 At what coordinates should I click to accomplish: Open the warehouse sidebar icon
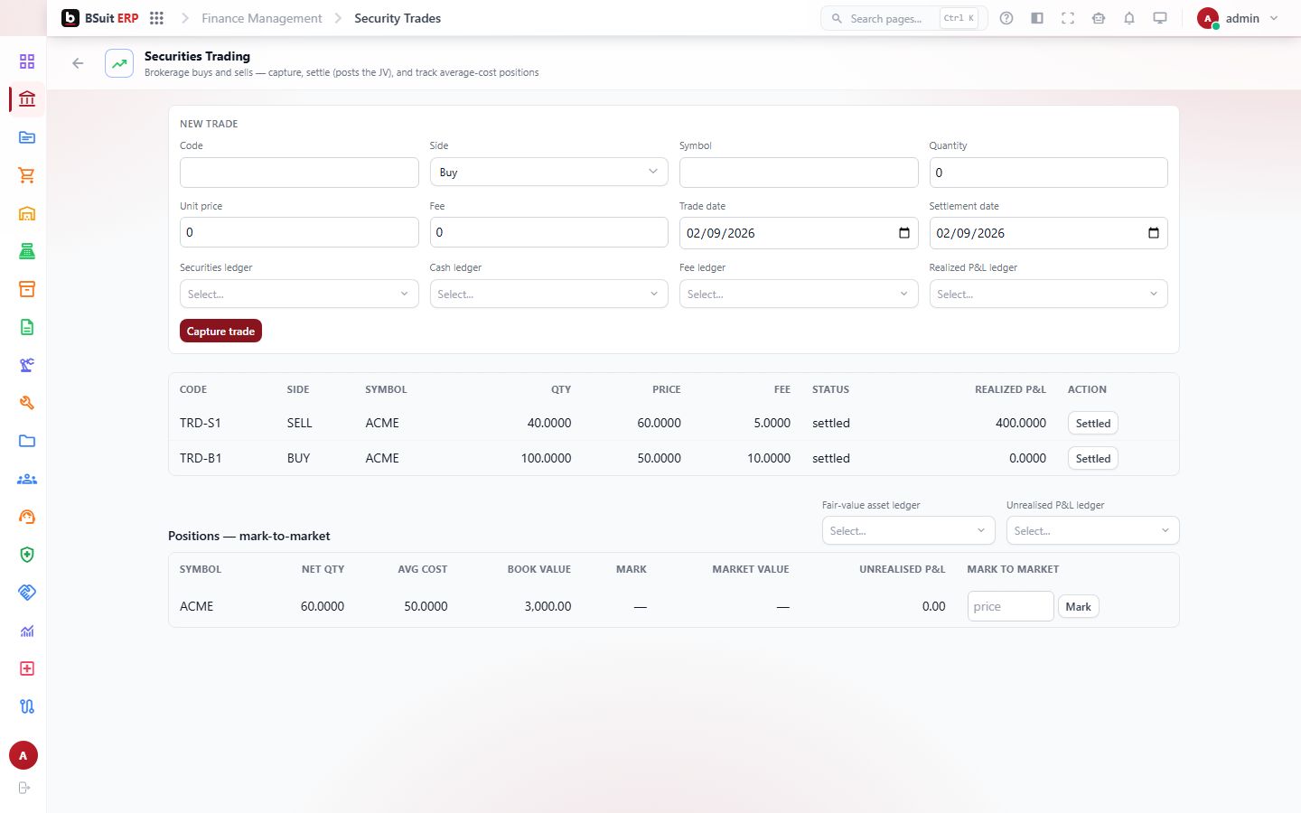tap(27, 213)
